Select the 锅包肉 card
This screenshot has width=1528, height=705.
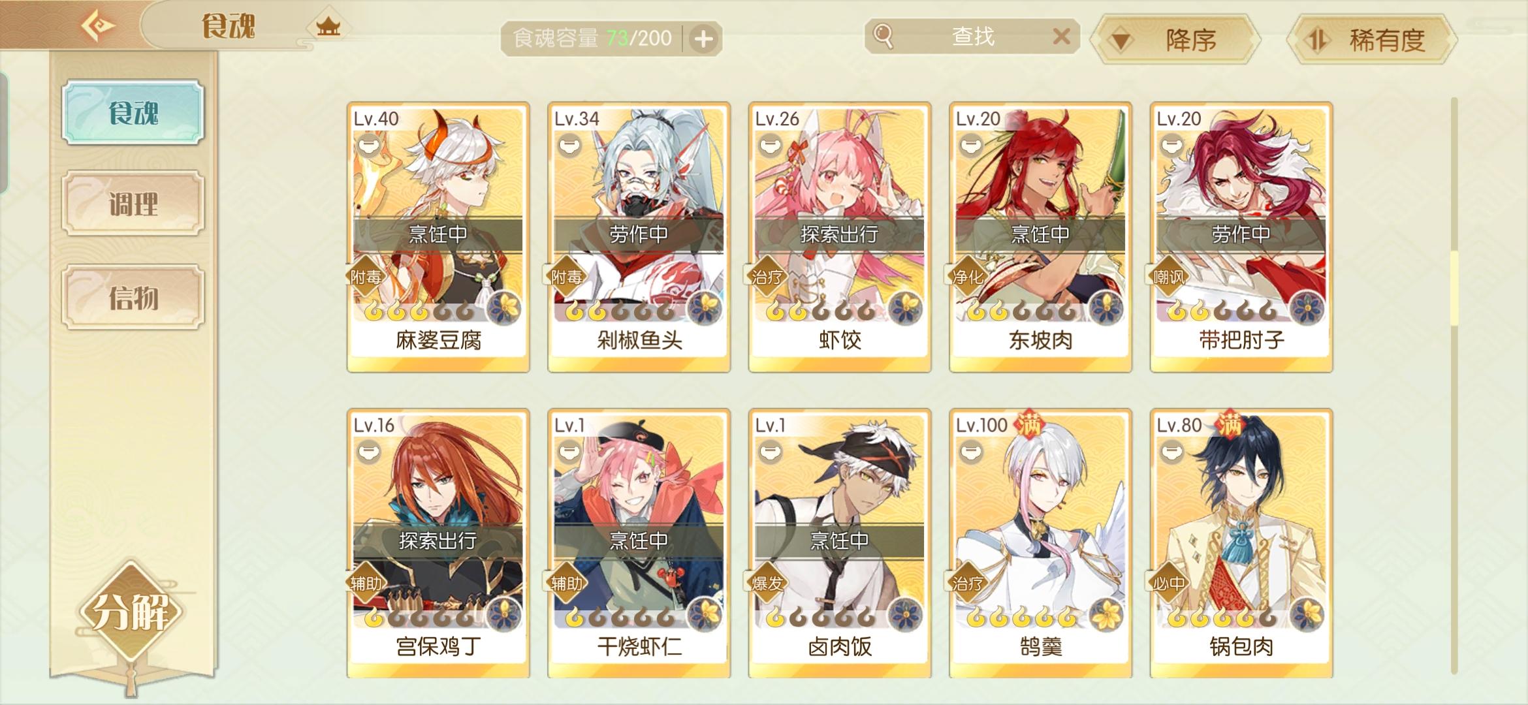coord(1241,544)
